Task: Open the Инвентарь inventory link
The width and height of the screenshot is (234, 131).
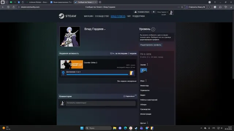Action: pos(144,86)
